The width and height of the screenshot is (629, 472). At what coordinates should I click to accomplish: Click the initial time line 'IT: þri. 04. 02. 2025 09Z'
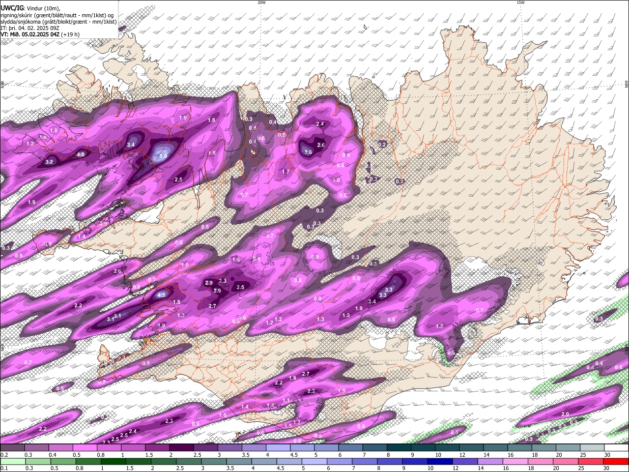[29, 28]
